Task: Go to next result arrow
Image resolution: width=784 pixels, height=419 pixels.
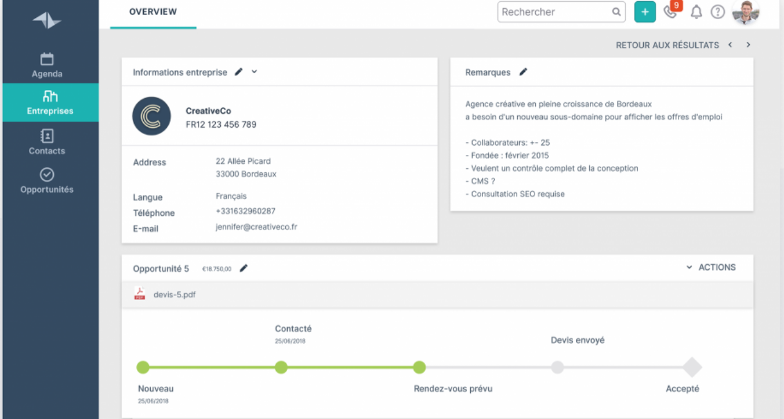Action: (x=748, y=45)
